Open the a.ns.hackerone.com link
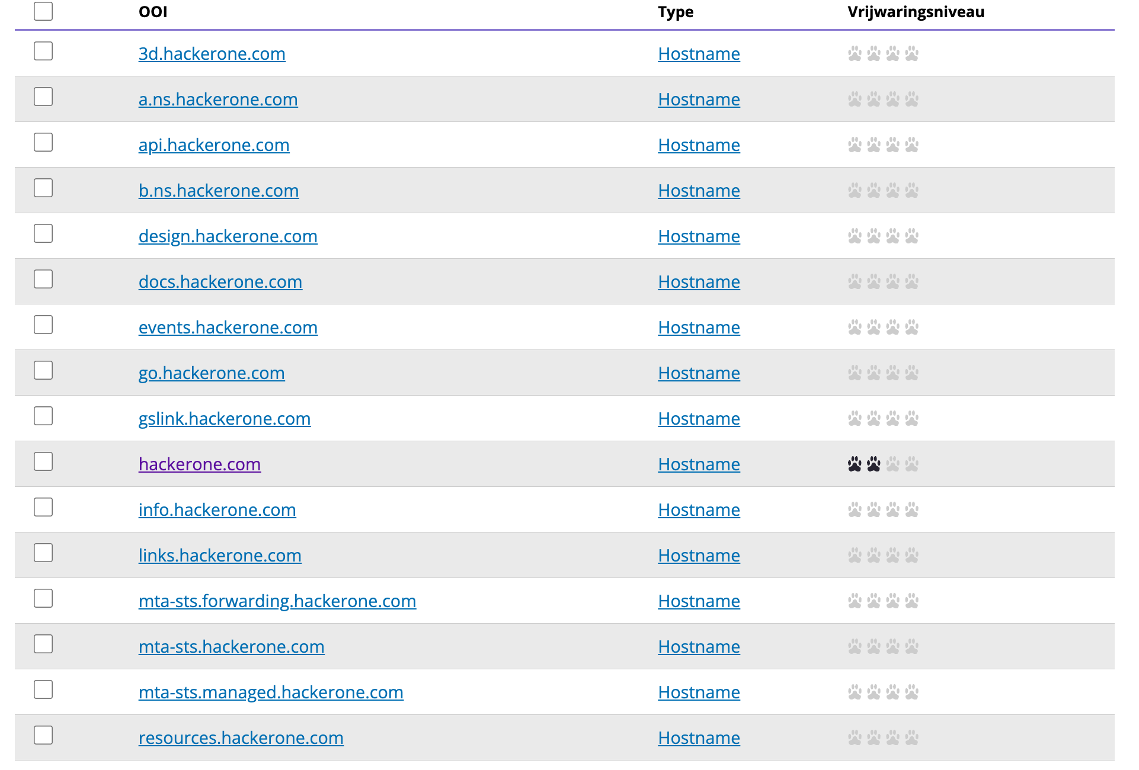 [x=218, y=99]
